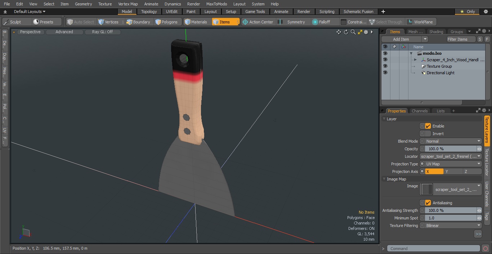Open the Projection Type dropdown
This screenshot has height=254, width=492.
[x=453, y=164]
